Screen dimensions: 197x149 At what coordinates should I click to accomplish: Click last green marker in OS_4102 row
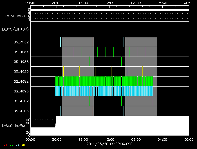pyautogui.click(x=153, y=101)
